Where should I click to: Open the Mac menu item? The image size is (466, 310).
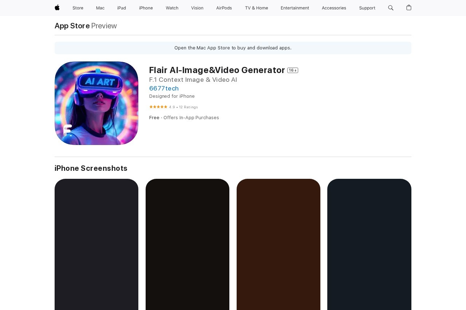point(100,8)
